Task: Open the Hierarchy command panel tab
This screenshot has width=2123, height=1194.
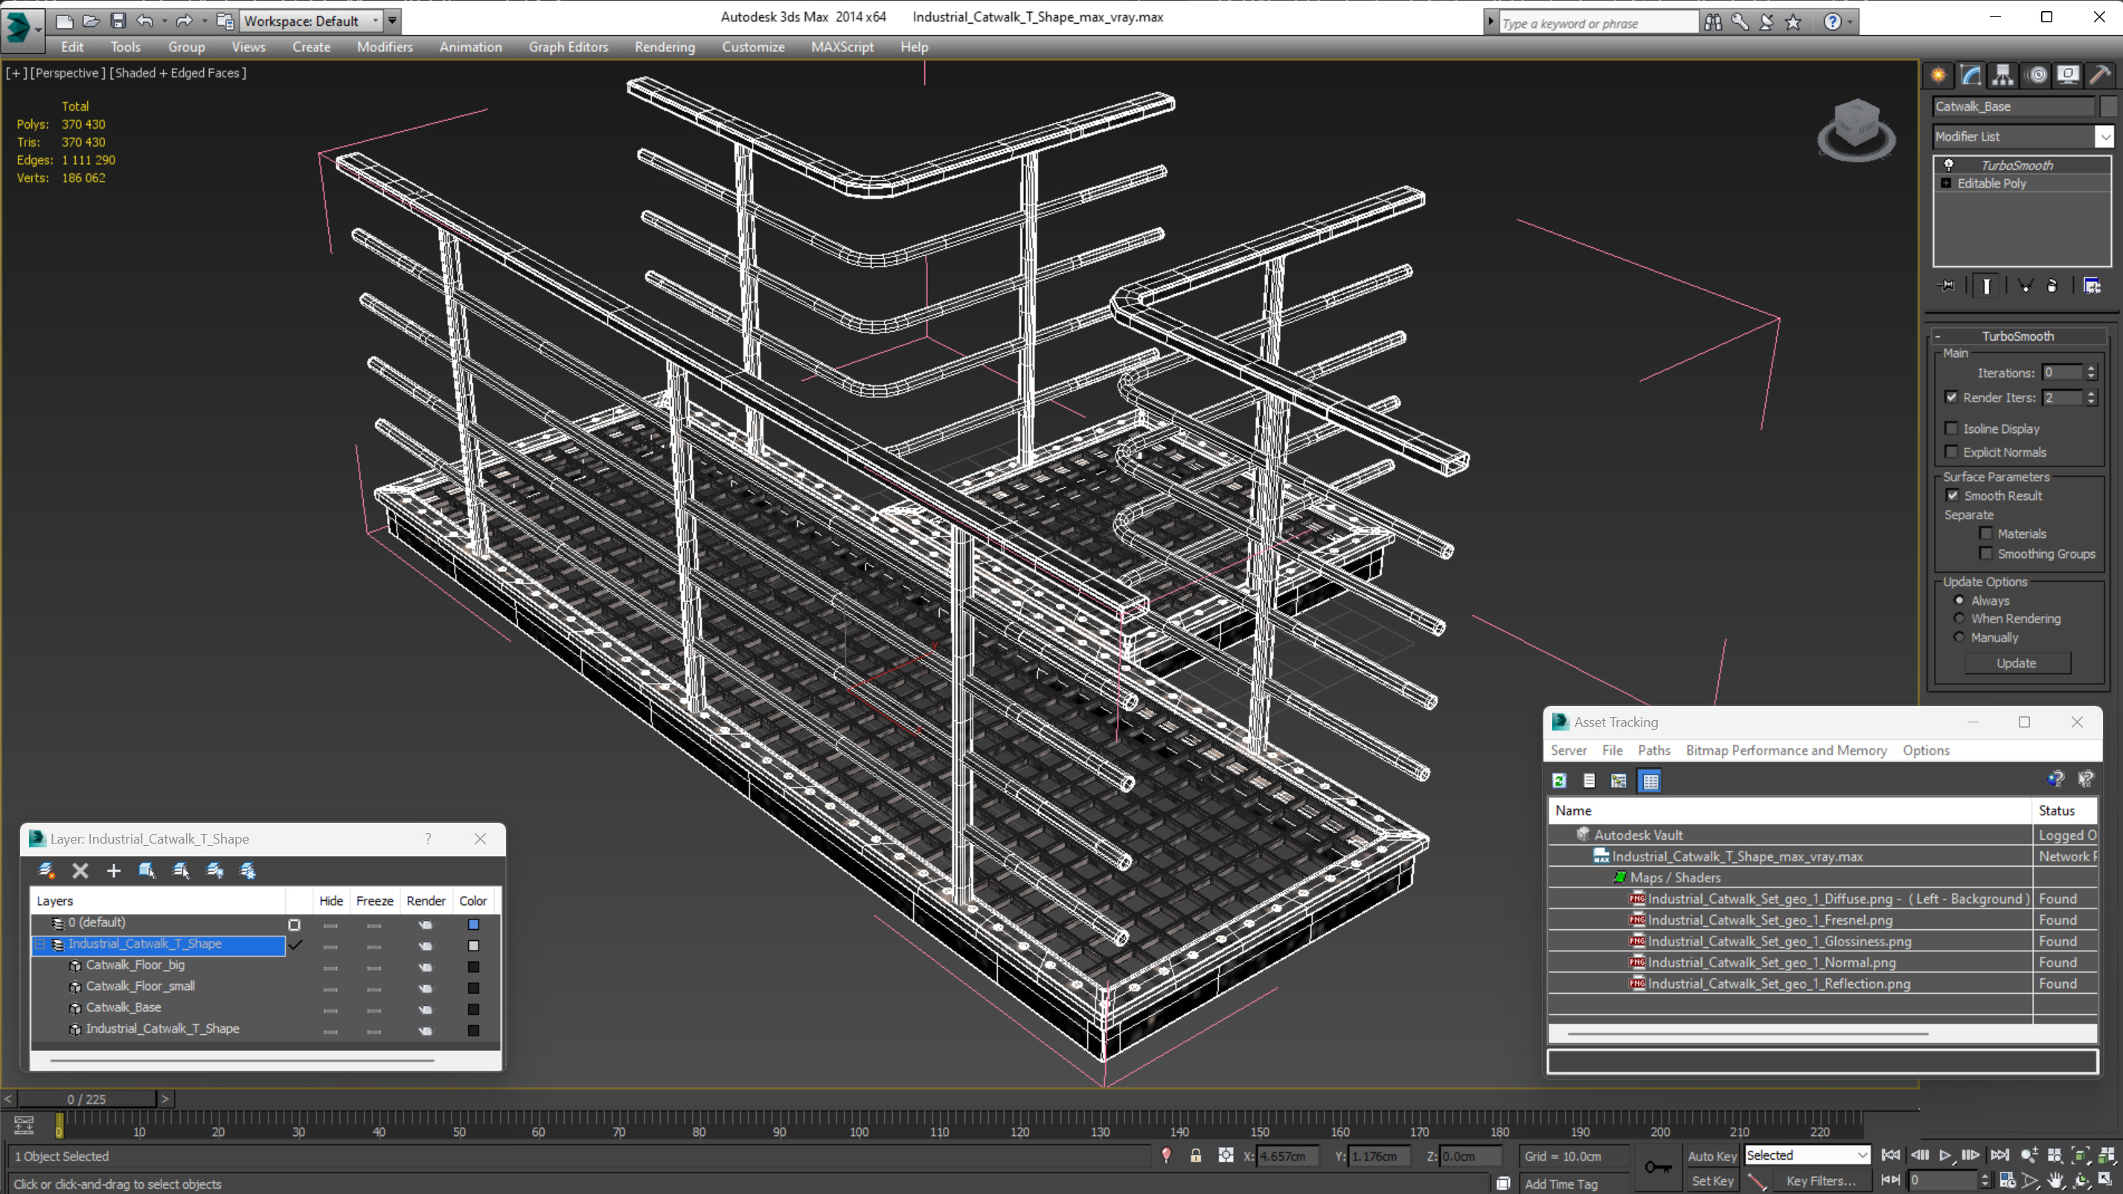Action: pyautogui.click(x=2002, y=75)
